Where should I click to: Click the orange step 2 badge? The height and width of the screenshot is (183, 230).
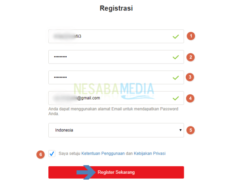191,57
